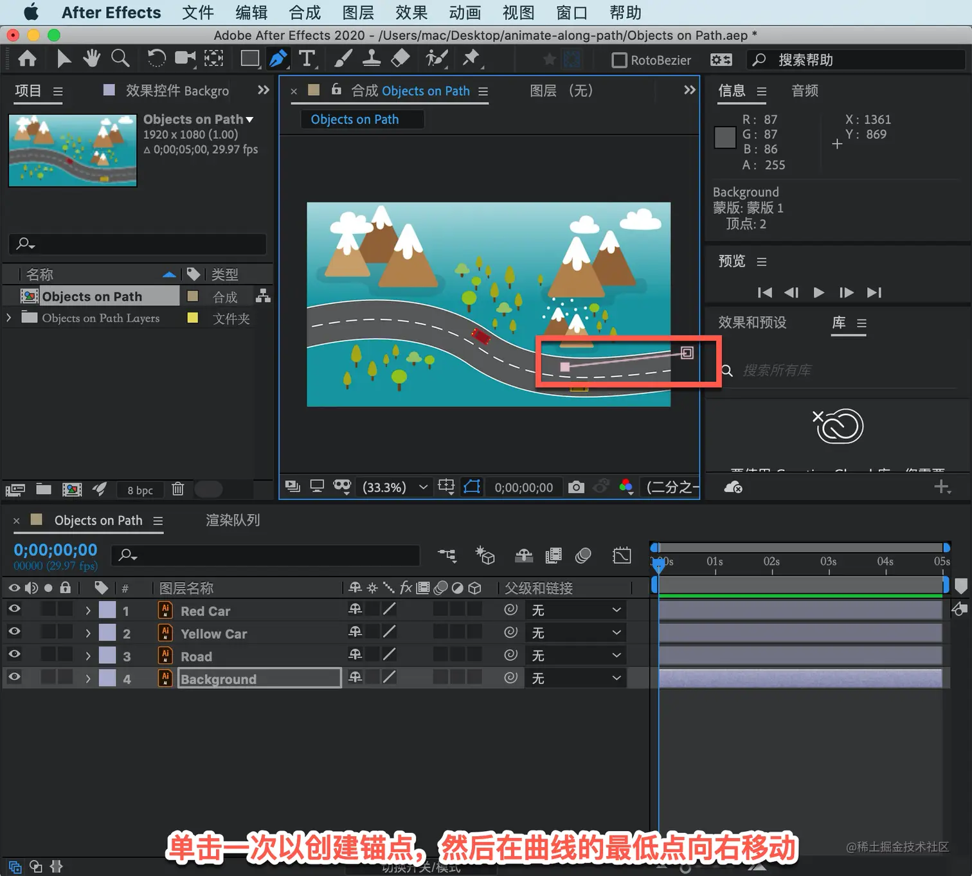Select the Pan Behind anchor point tool
972x876 pixels.
click(x=214, y=59)
